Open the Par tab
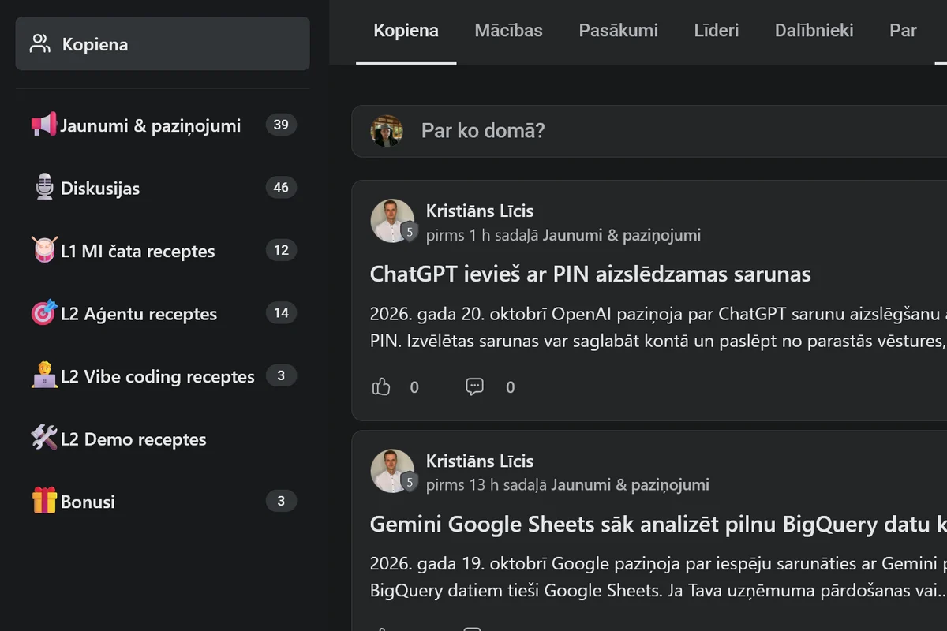The width and height of the screenshot is (947, 631). coord(903,32)
